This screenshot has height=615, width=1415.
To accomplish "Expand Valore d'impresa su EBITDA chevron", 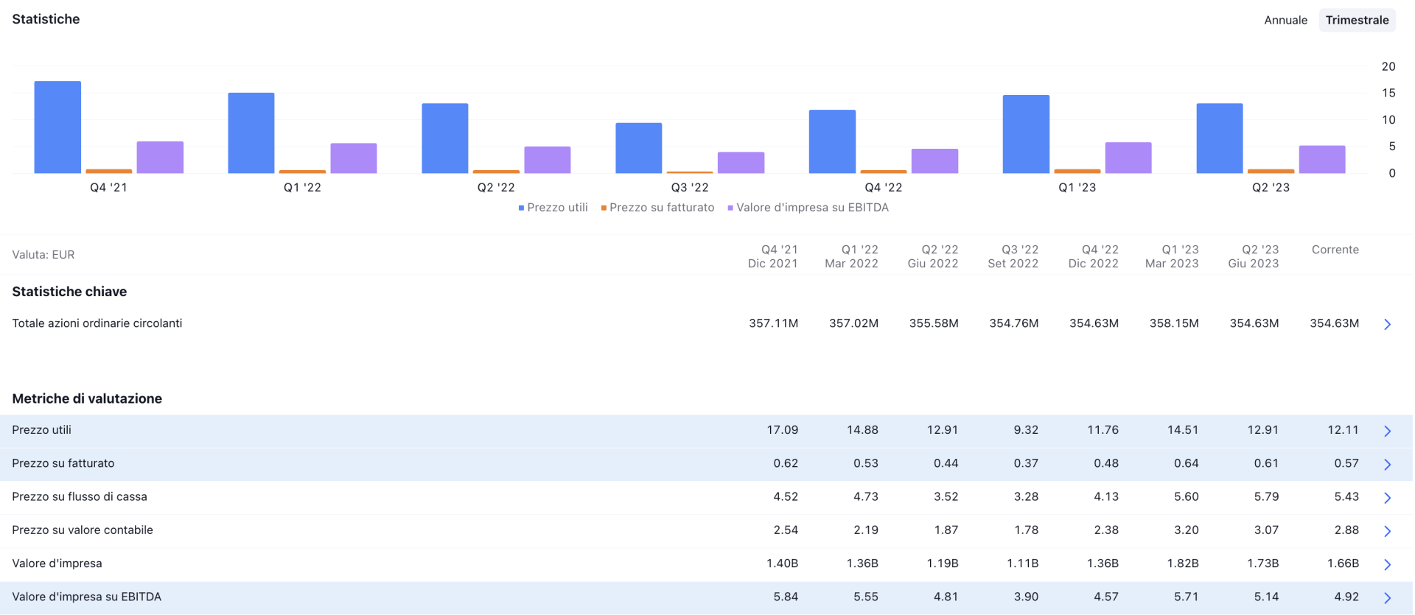I will (1387, 597).
